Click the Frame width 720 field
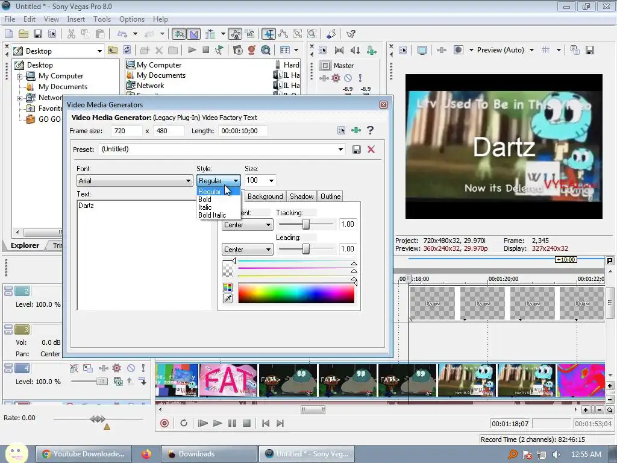 click(x=127, y=131)
